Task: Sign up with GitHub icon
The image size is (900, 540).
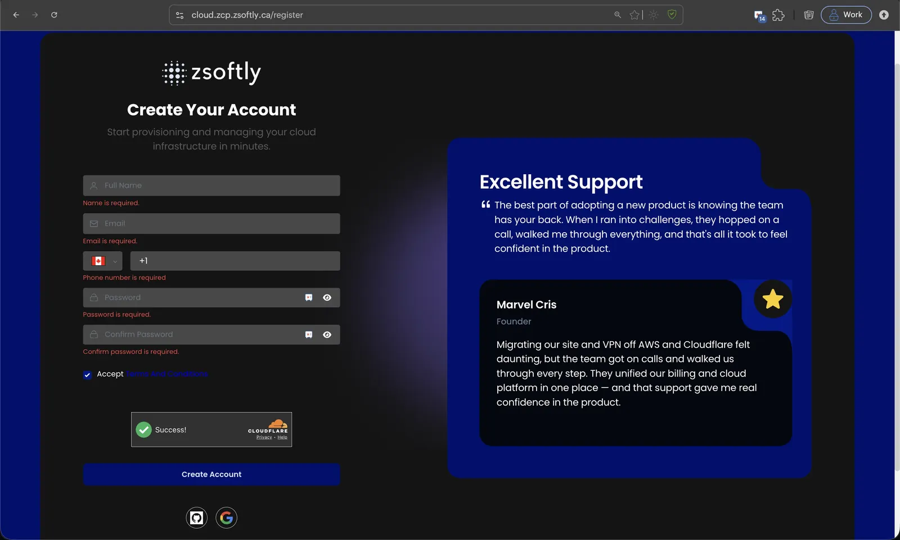Action: 197,518
